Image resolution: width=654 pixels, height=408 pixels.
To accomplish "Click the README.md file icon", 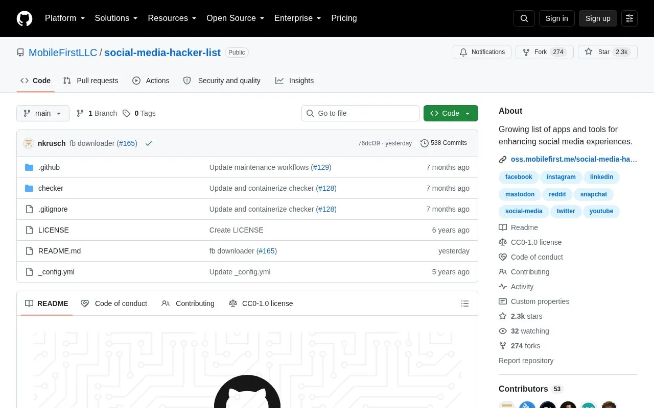I will (x=29, y=251).
